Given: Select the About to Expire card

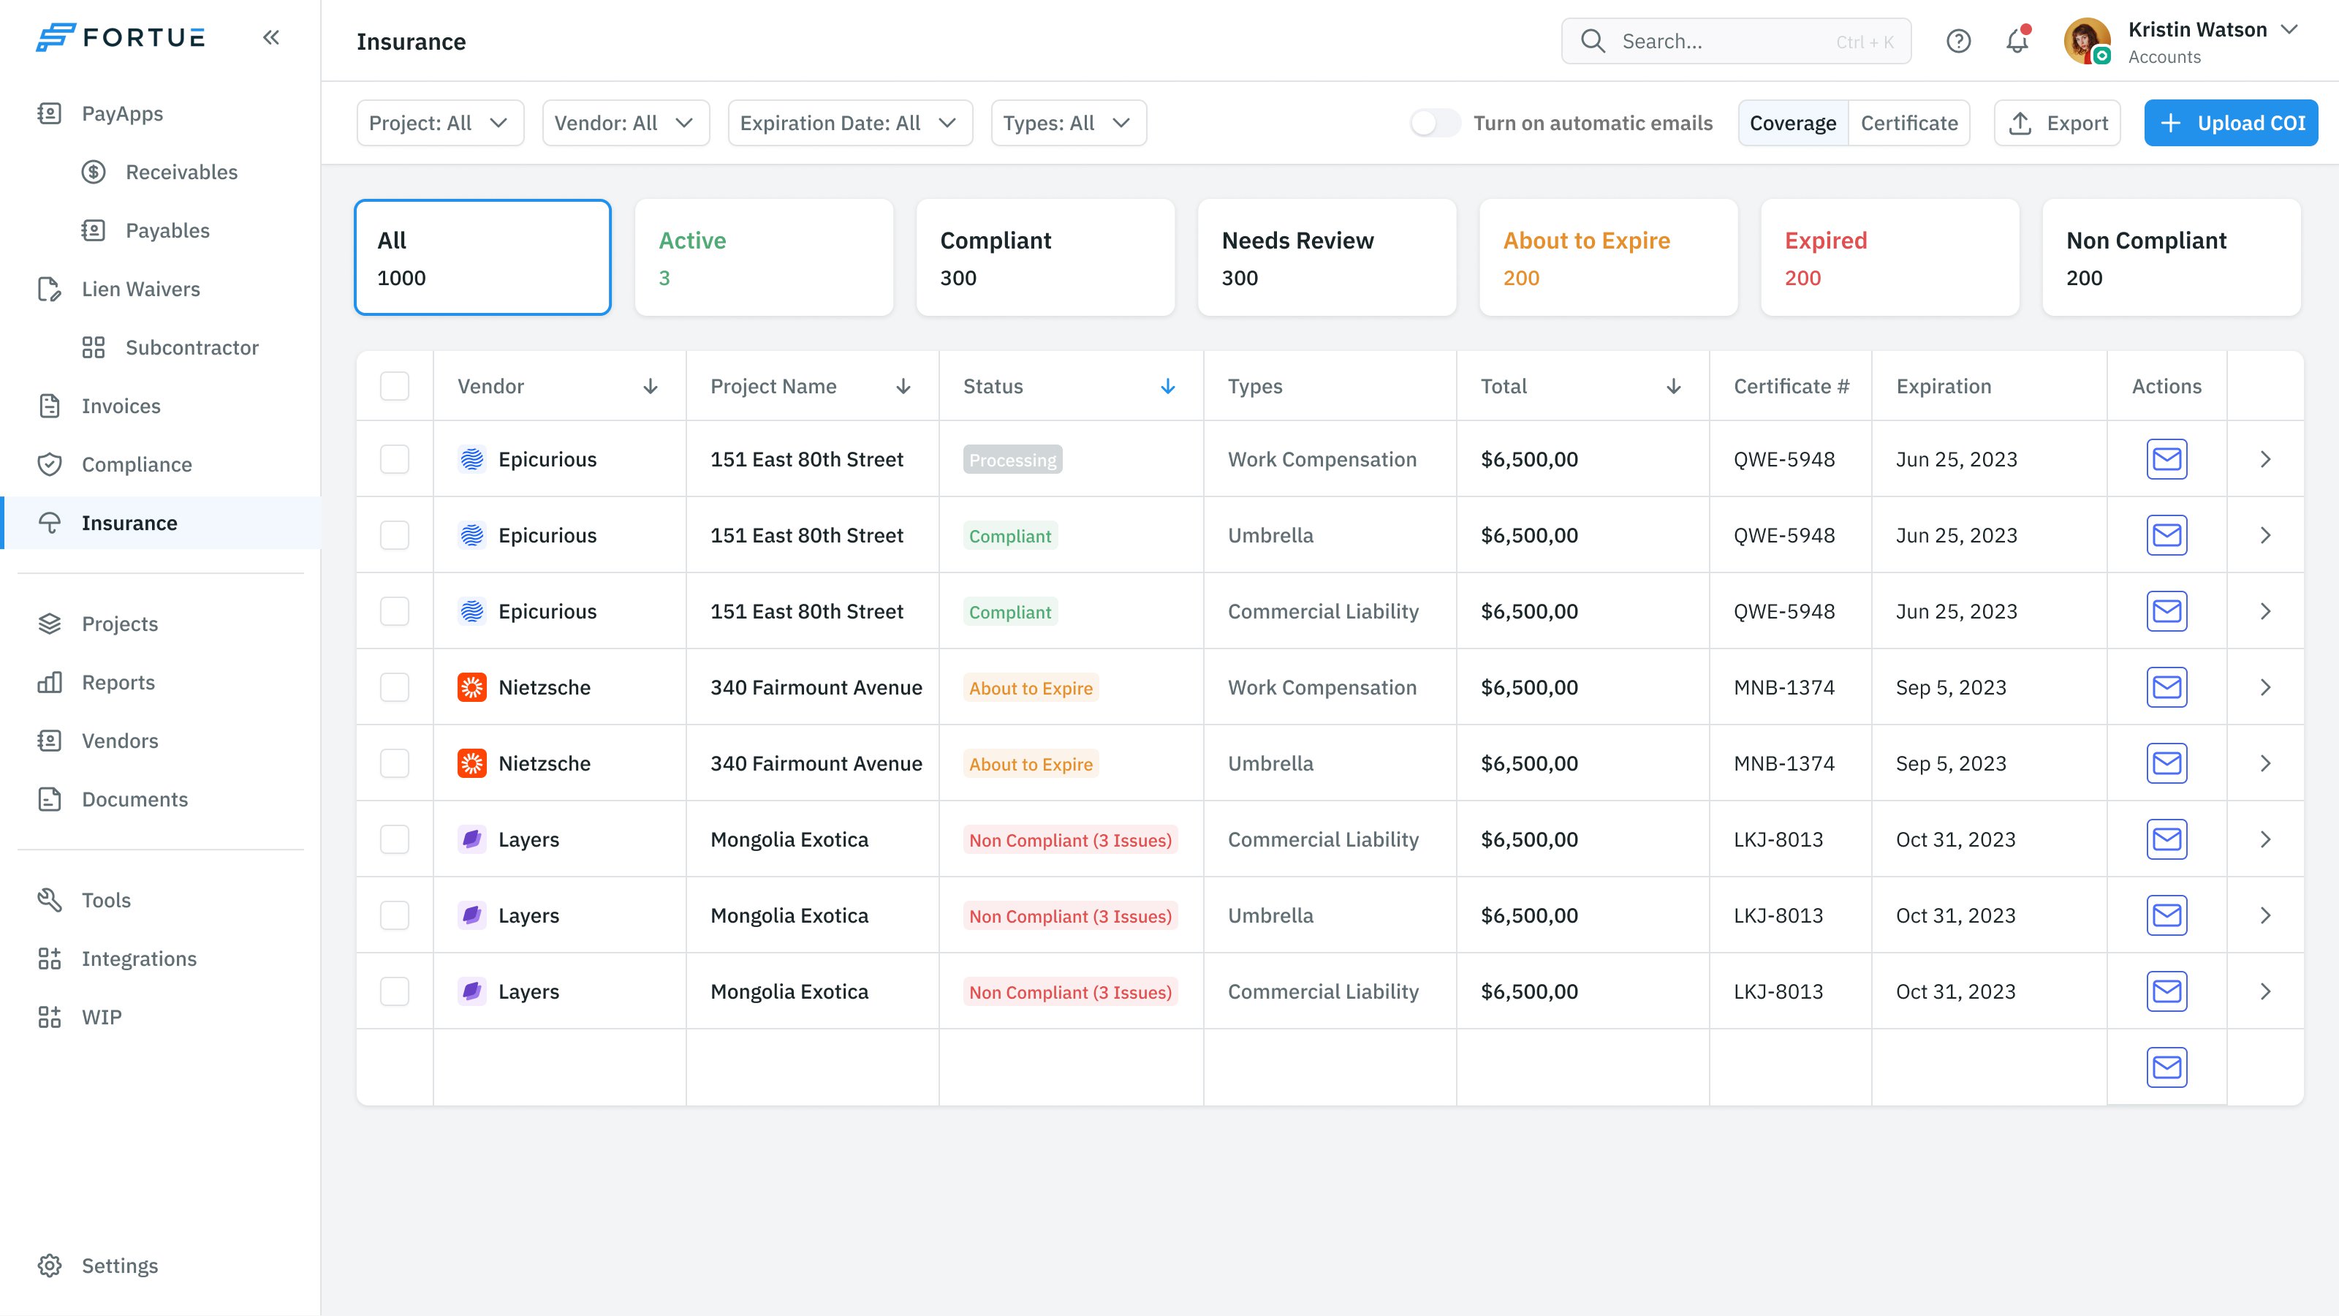Looking at the screenshot, I should pos(1608,257).
